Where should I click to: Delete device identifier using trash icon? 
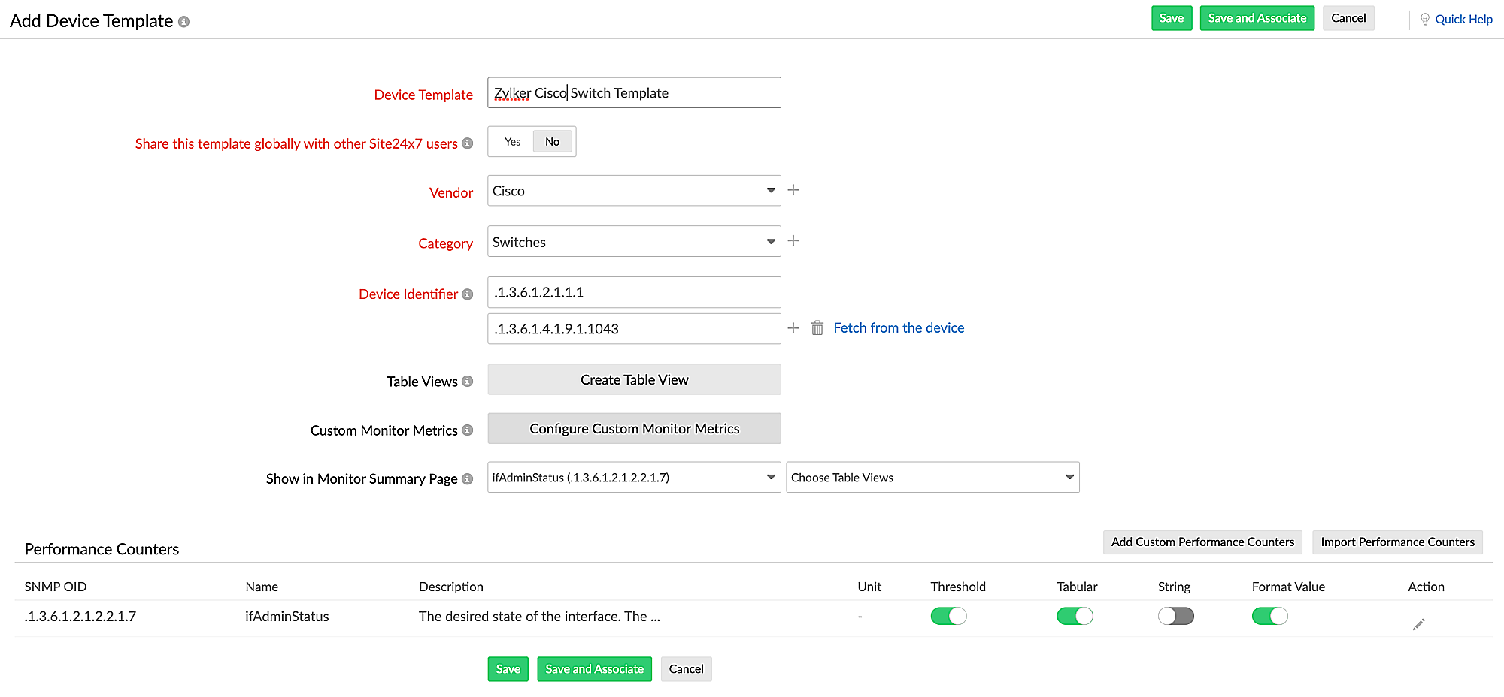pos(817,328)
